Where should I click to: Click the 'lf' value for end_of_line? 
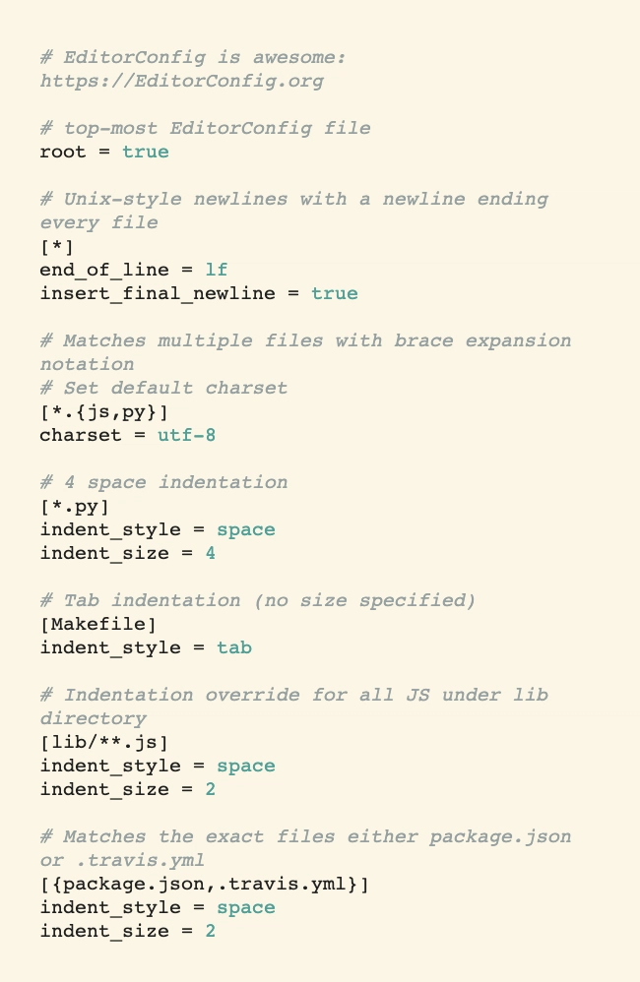217,270
